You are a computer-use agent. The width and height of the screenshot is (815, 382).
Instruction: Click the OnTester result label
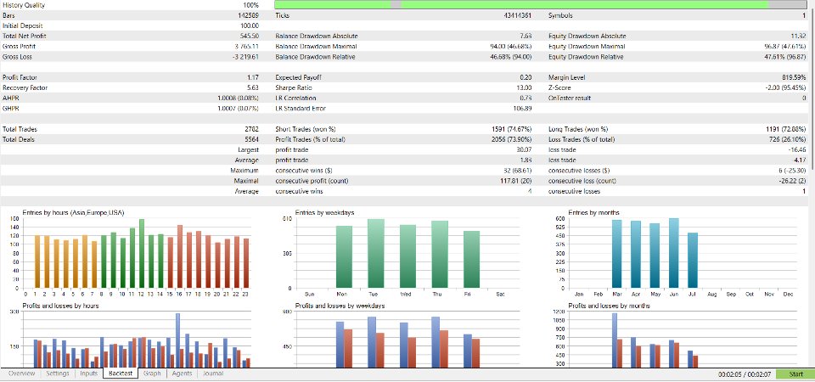[x=570, y=98]
